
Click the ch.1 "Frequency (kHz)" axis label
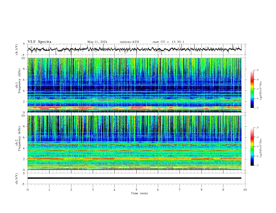20,80
